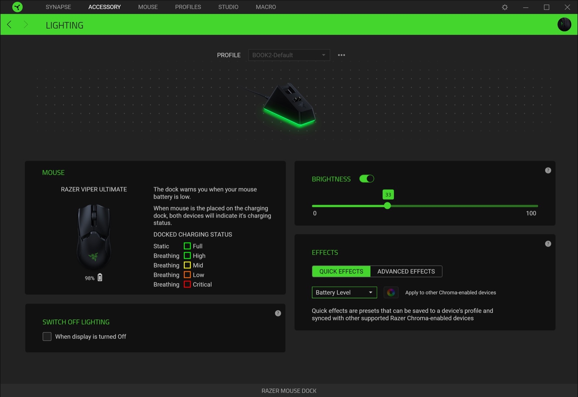Minimize the Synapse window
Image resolution: width=578 pixels, height=397 pixels.
click(526, 7)
